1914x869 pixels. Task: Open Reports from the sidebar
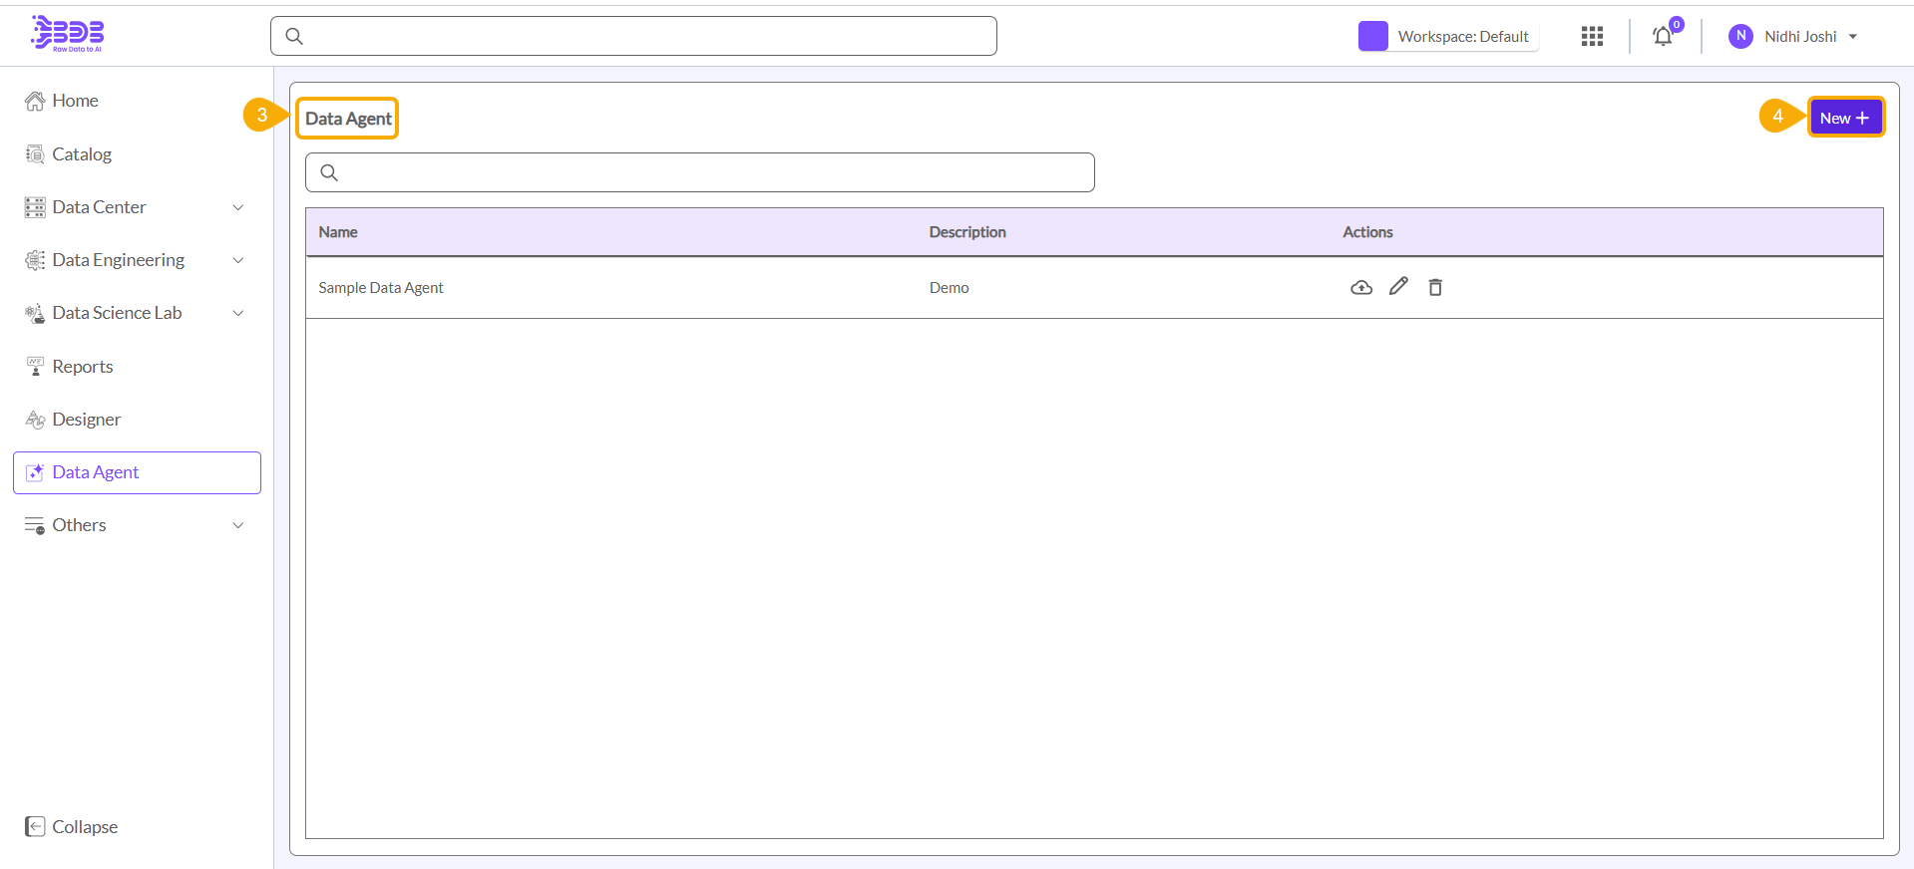(x=82, y=367)
